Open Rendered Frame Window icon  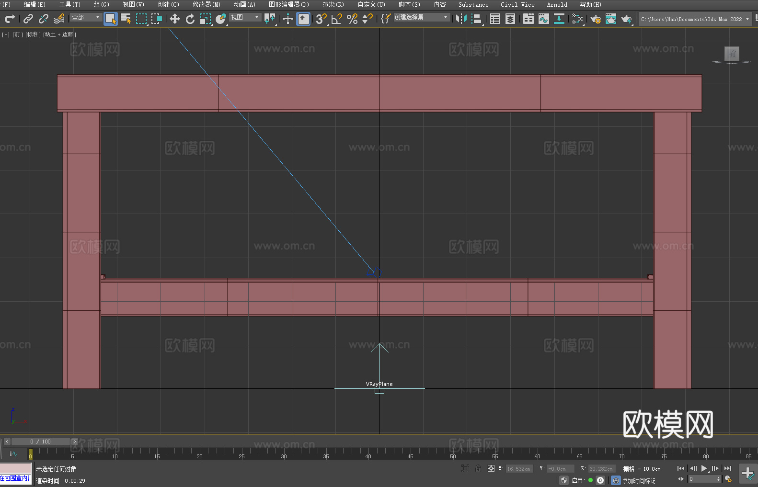point(611,19)
